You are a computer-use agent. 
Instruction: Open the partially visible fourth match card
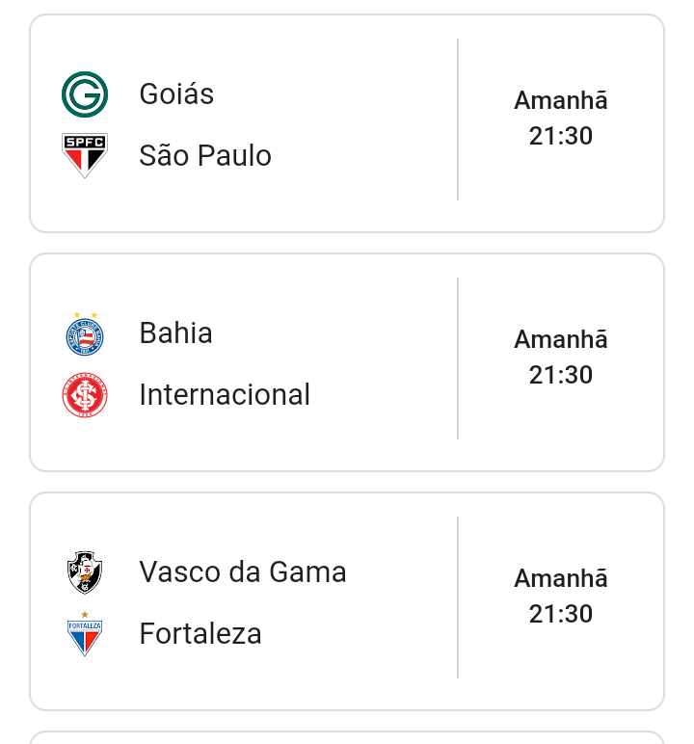click(x=347, y=738)
